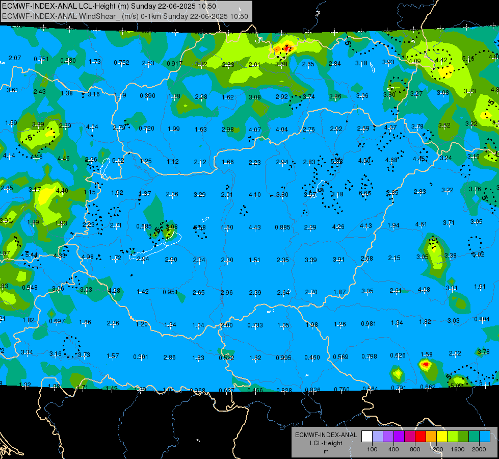Click the wind shear value '4.43'

(254, 227)
